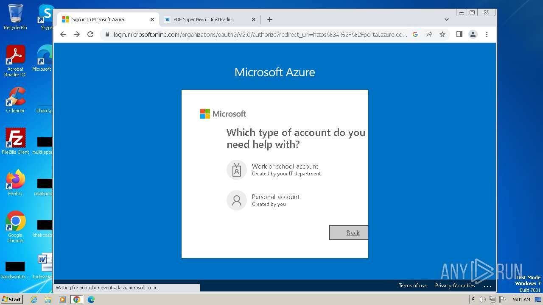Image resolution: width=543 pixels, height=305 pixels.
Task: View site lock information icon
Action: click(107, 34)
